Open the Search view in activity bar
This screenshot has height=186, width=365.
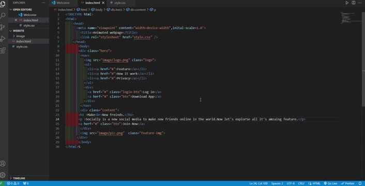(3, 16)
